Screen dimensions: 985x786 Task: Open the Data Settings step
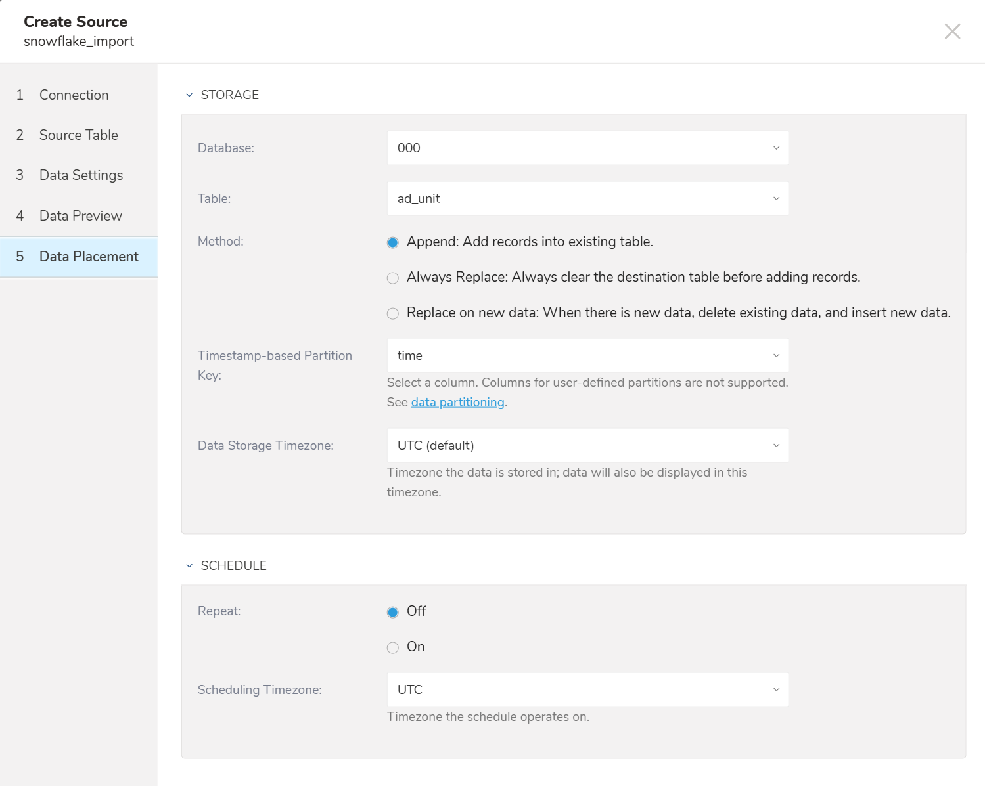[x=81, y=175]
